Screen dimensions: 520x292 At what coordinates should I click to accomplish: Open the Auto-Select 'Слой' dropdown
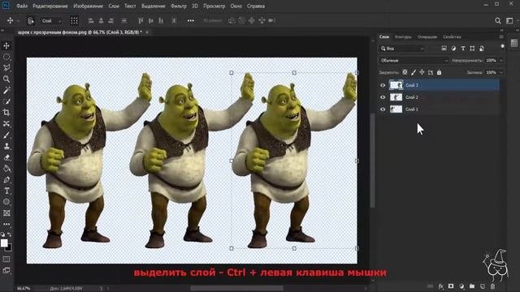click(x=51, y=21)
